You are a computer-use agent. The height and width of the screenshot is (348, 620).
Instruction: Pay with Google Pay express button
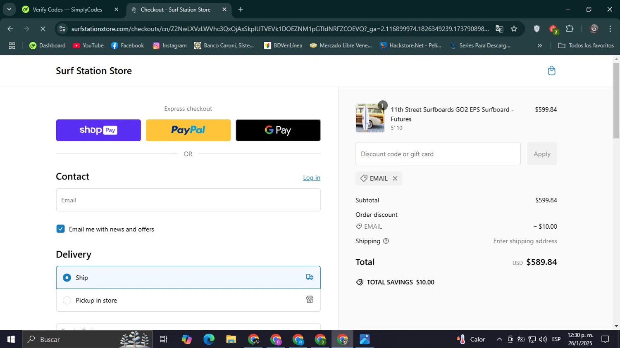(278, 130)
